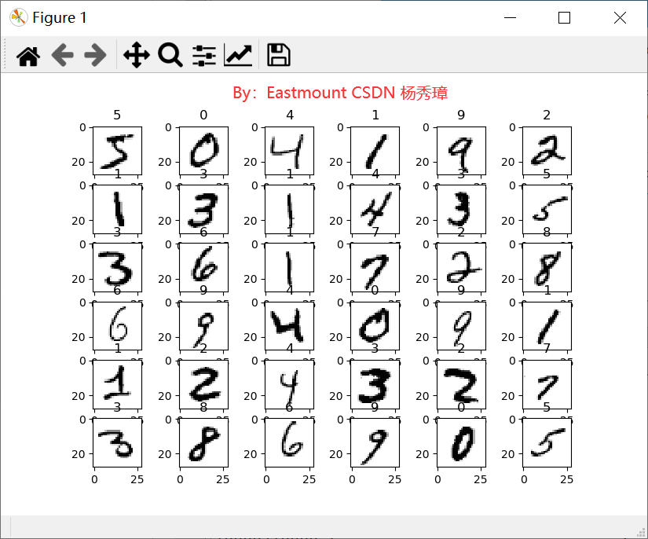Select the bottom-right digit 5 image

pos(547,442)
